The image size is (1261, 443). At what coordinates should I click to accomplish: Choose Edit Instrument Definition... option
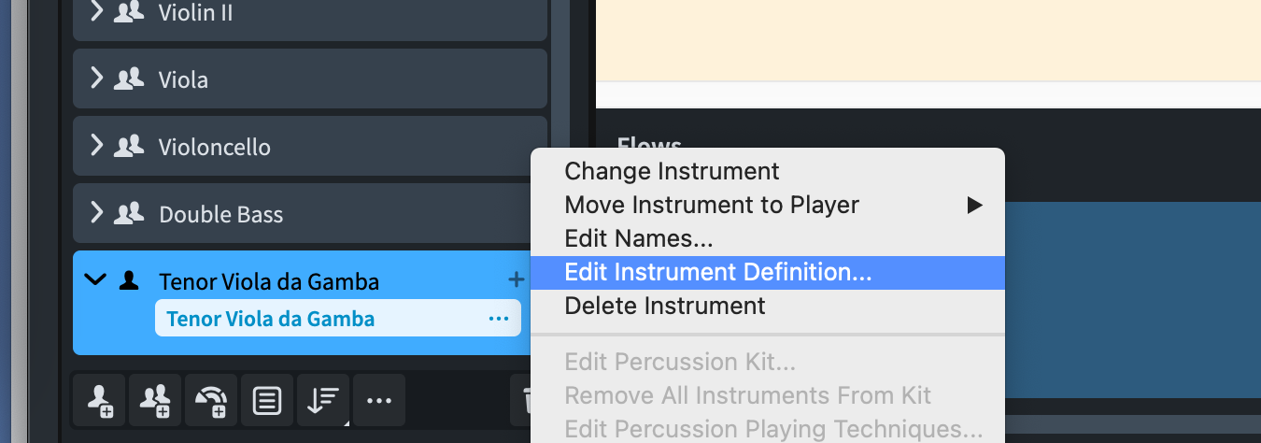(x=717, y=272)
